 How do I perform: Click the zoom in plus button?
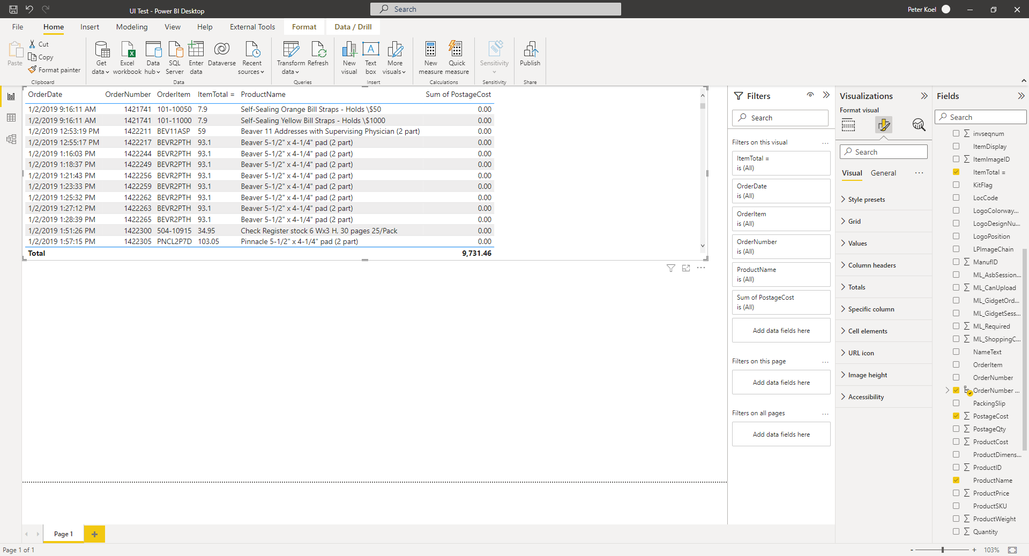click(974, 550)
